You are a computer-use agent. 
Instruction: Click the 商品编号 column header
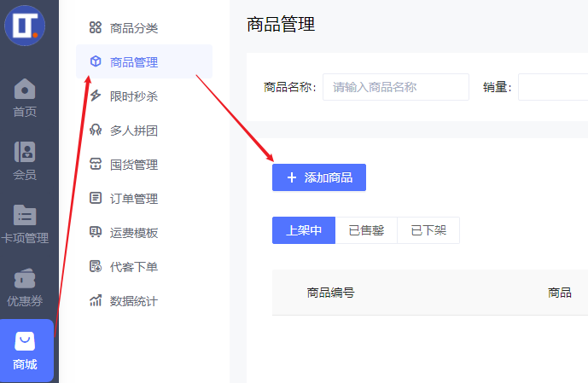coord(331,293)
